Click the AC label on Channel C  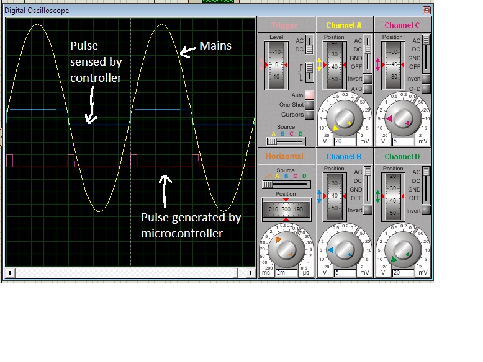coord(417,40)
